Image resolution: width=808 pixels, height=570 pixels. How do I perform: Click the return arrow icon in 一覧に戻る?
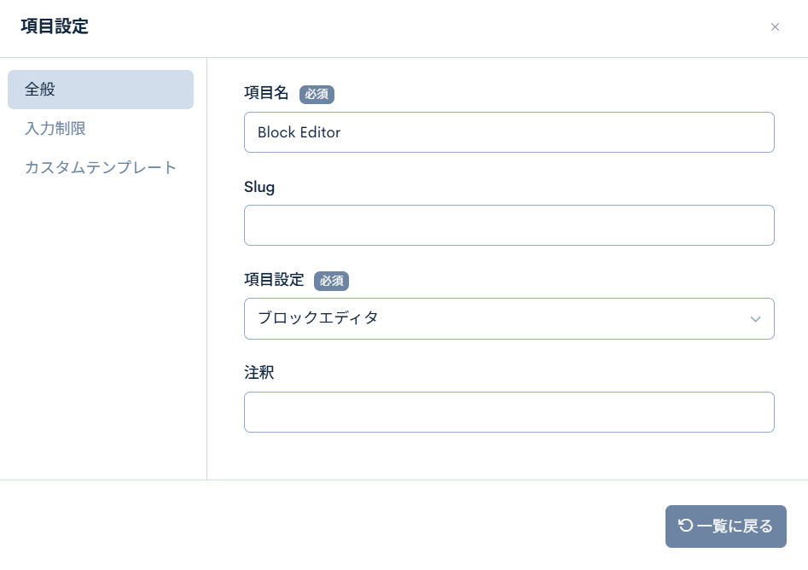pyautogui.click(x=685, y=526)
